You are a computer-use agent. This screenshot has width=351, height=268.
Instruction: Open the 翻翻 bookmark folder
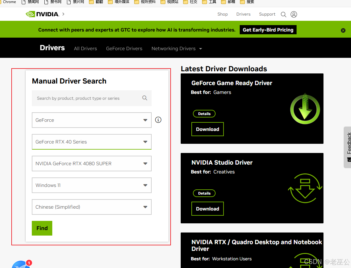[x=96, y=2]
